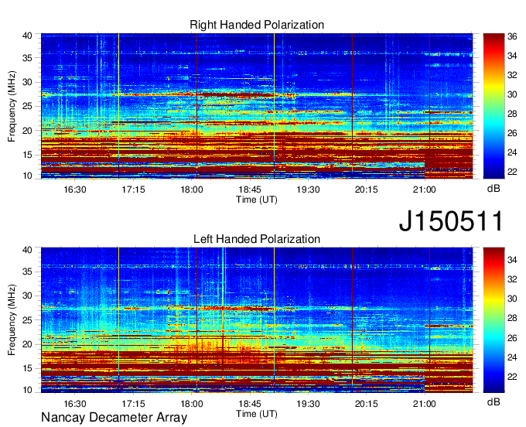Click the "dB" unit under the bottom color bar
Screen dimensions: 526x427
click(x=494, y=401)
